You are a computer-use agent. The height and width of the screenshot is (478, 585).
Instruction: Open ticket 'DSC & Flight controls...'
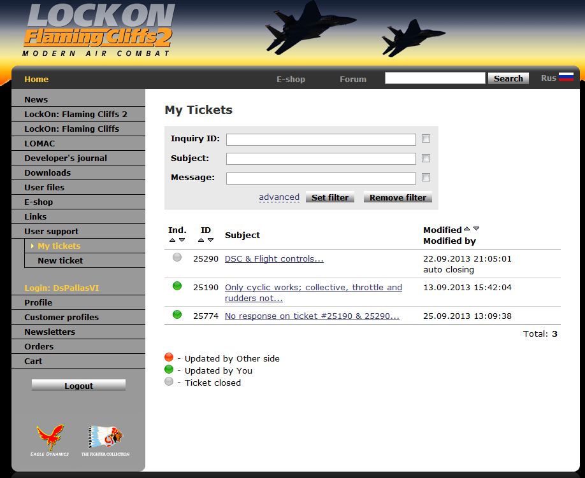tap(274, 258)
